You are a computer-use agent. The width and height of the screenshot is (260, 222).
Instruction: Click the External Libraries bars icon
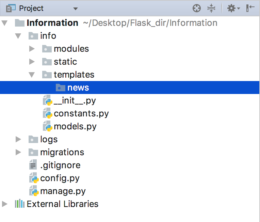tap(20, 204)
